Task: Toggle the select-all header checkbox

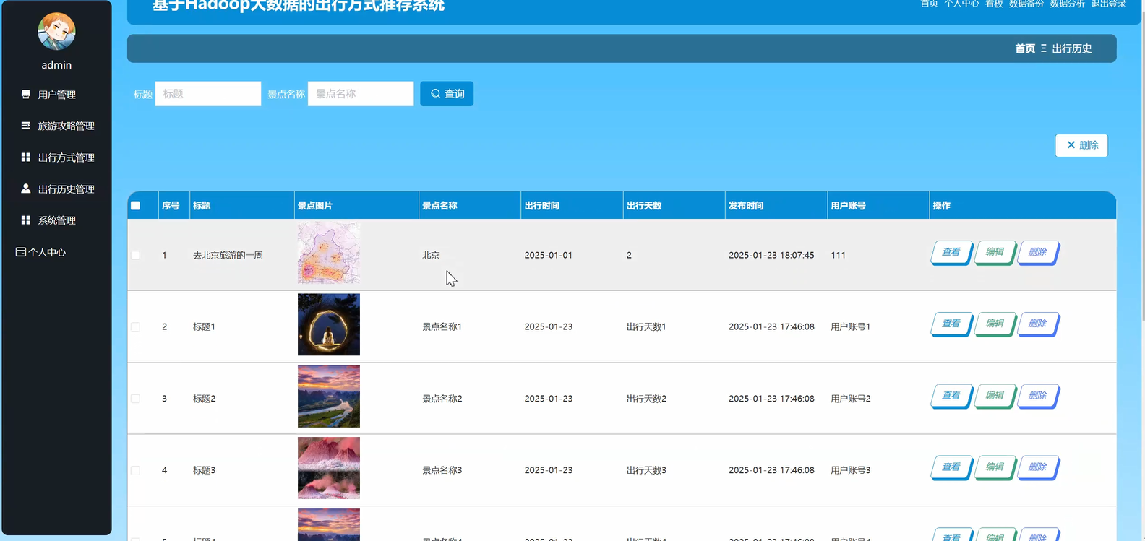Action: click(135, 206)
